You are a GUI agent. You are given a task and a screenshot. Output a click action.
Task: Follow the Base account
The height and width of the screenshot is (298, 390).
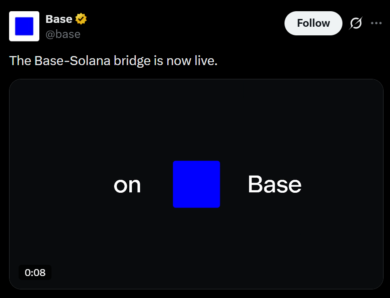(313, 23)
